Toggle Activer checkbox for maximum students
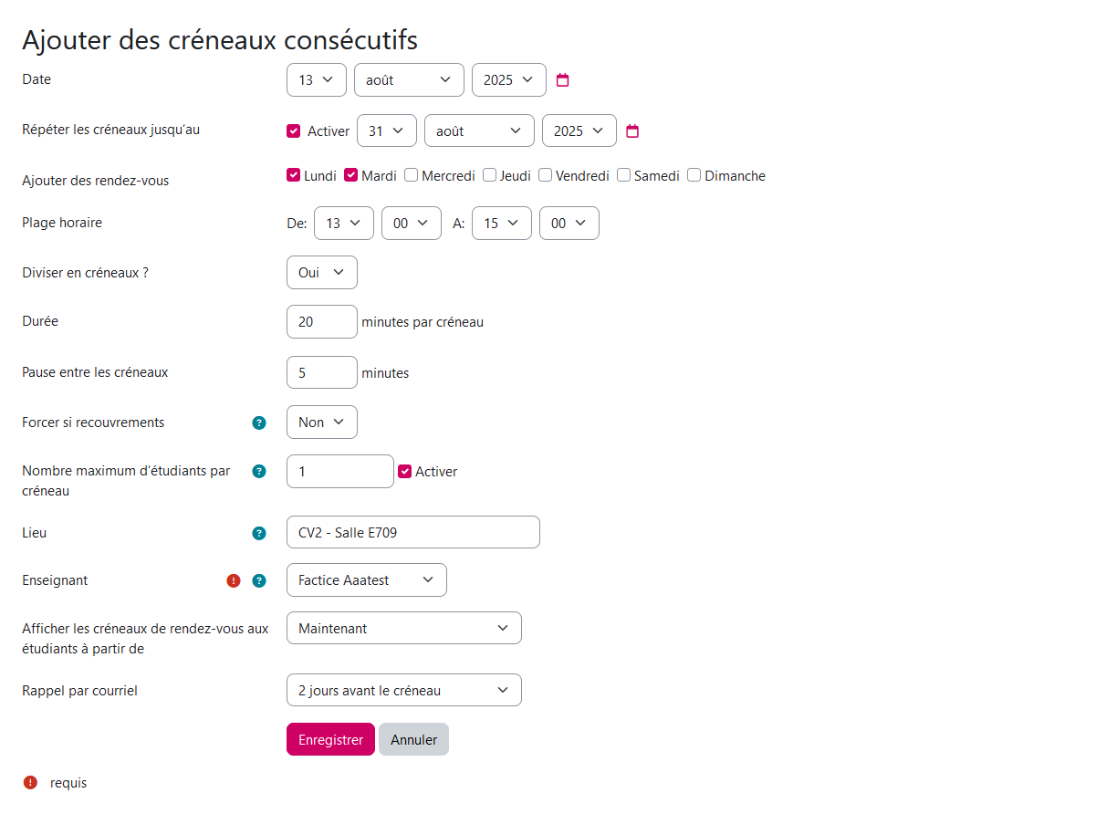The height and width of the screenshot is (814, 1106). [405, 472]
